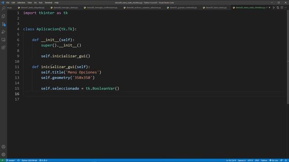Screen dimensions: 289x162
Task: Close the active menu_radio_checkbox tab
Action: [270, 8]
